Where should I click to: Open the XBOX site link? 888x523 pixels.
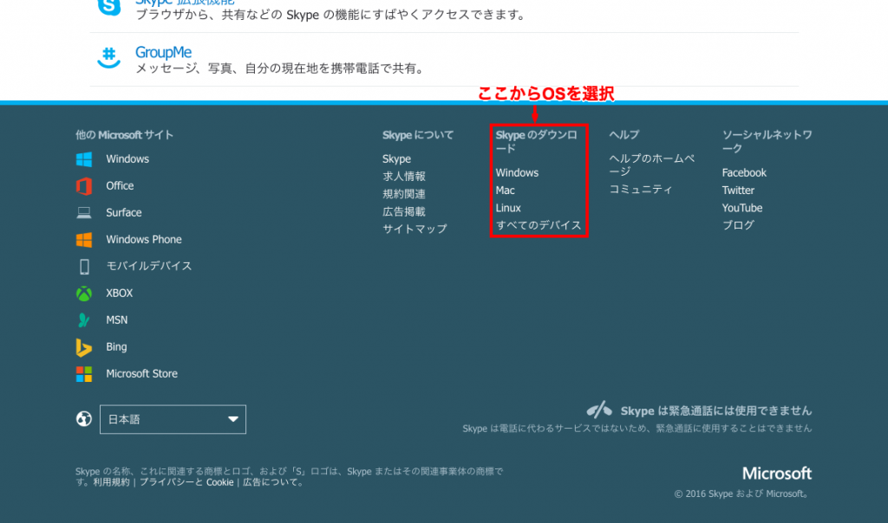click(120, 293)
